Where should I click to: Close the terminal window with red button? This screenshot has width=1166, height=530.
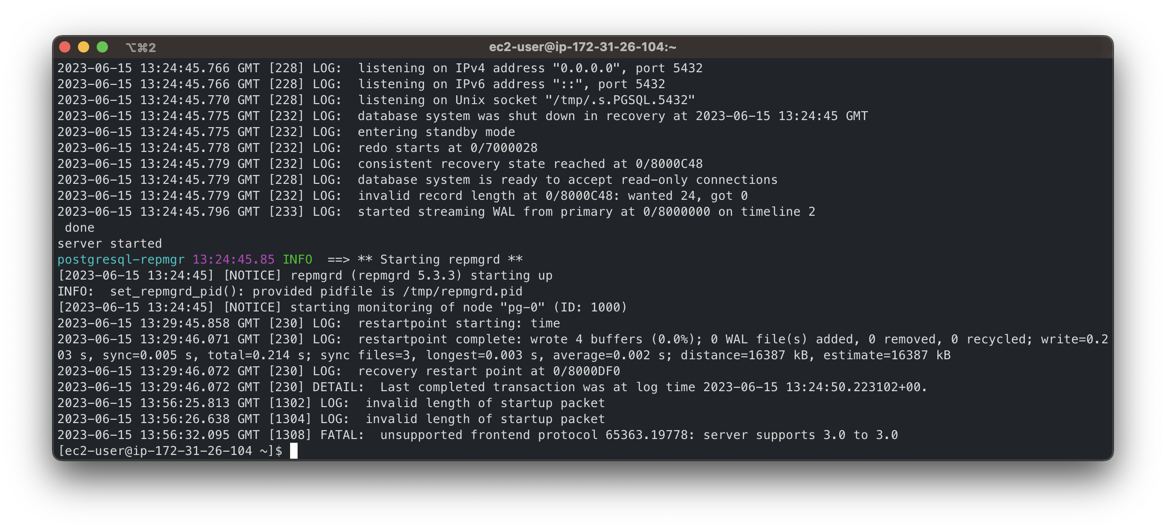point(65,47)
